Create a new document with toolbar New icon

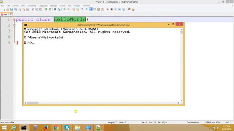[4, 9]
